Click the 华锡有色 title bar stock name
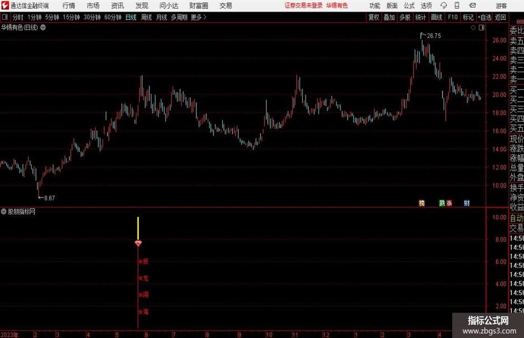The width and height of the screenshot is (524, 338). (337, 6)
